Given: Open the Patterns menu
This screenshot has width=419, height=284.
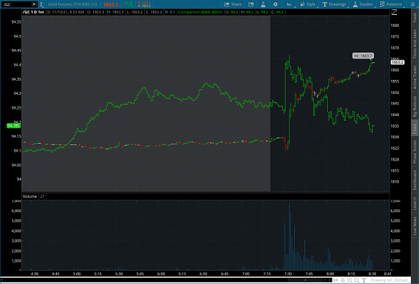Looking at the screenshot, I should coord(391,4).
